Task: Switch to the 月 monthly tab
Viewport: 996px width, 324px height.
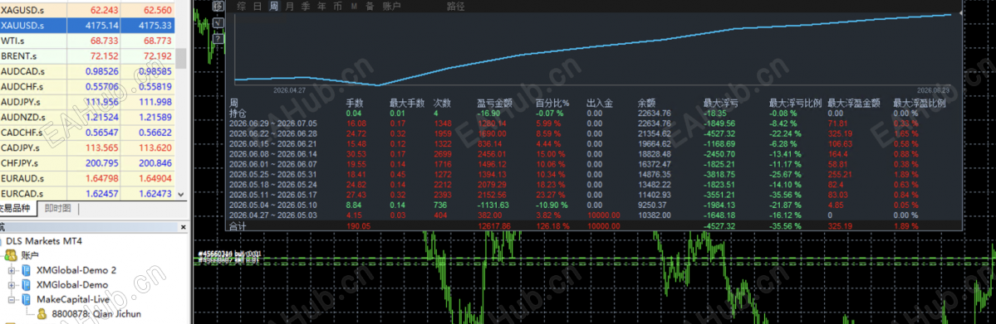Action: [290, 7]
